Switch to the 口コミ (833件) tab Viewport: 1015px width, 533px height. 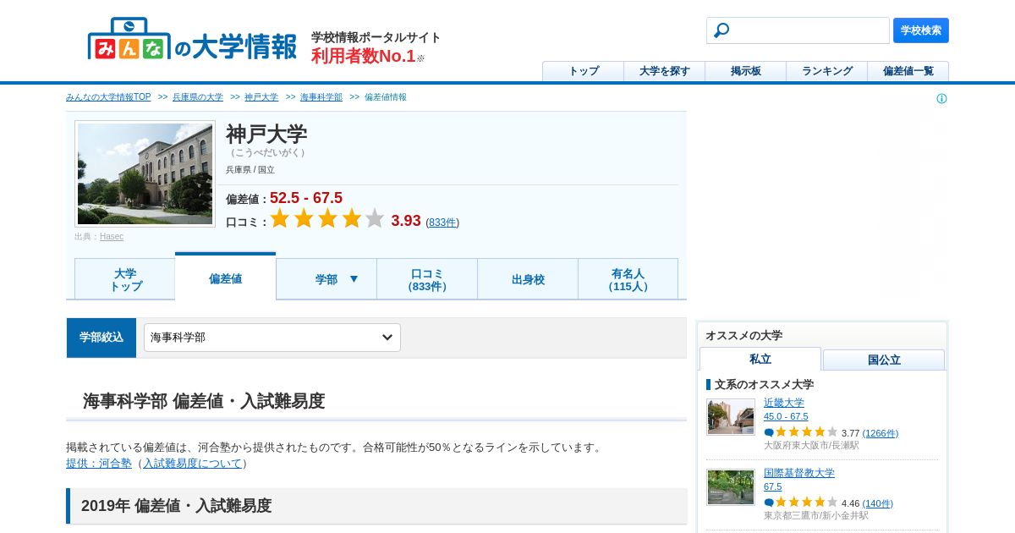(427, 279)
